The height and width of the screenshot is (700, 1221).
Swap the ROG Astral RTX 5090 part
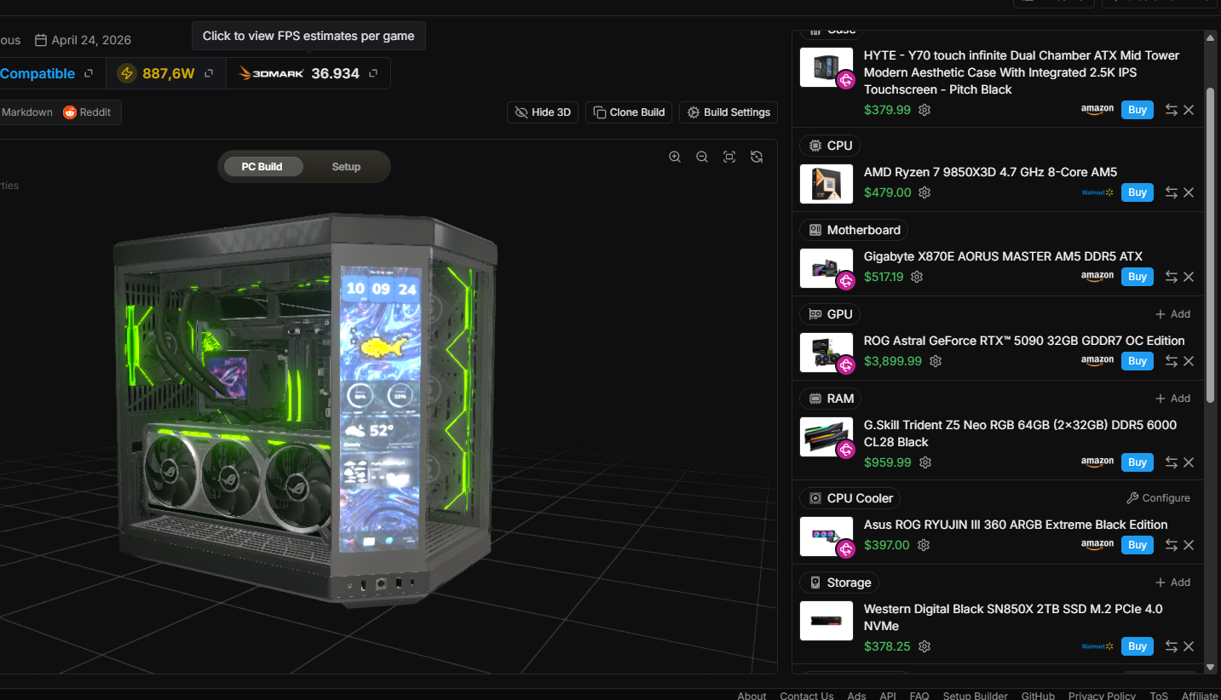(1172, 361)
